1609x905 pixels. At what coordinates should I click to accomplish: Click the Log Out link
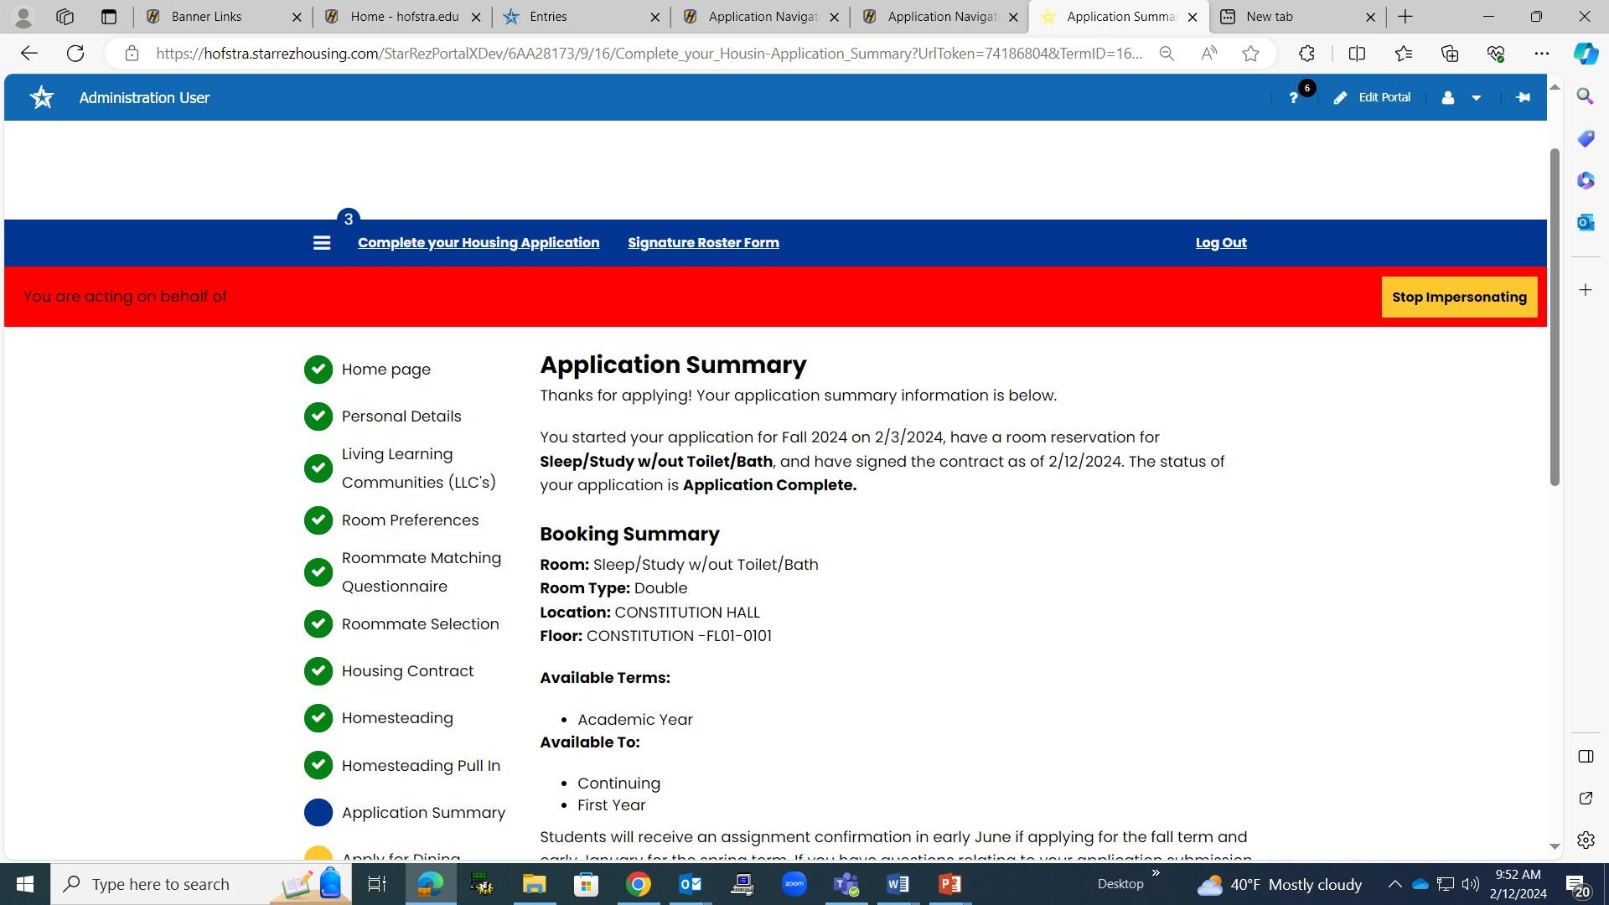pyautogui.click(x=1220, y=243)
